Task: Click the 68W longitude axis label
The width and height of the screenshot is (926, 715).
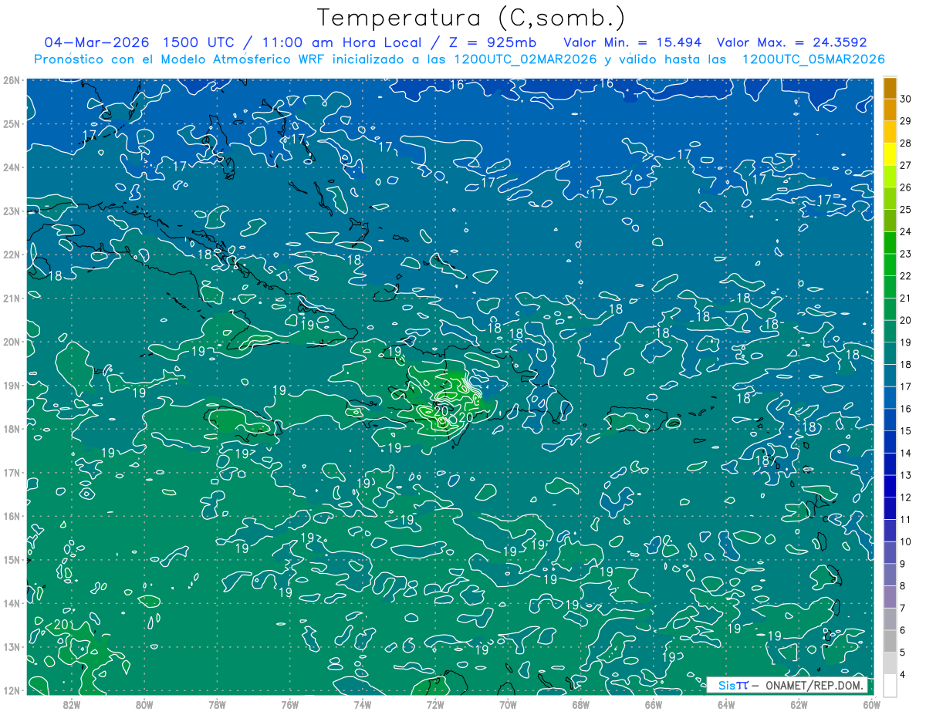Action: (581, 704)
